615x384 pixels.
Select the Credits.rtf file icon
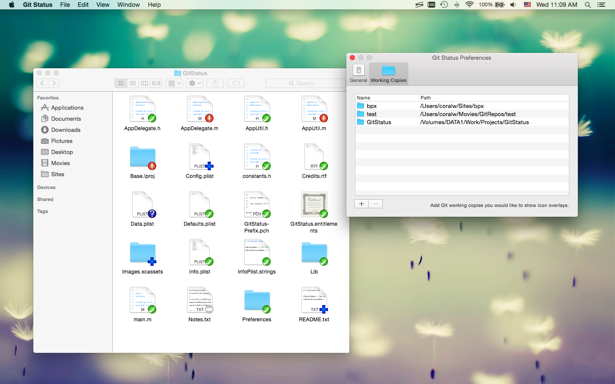(315, 157)
